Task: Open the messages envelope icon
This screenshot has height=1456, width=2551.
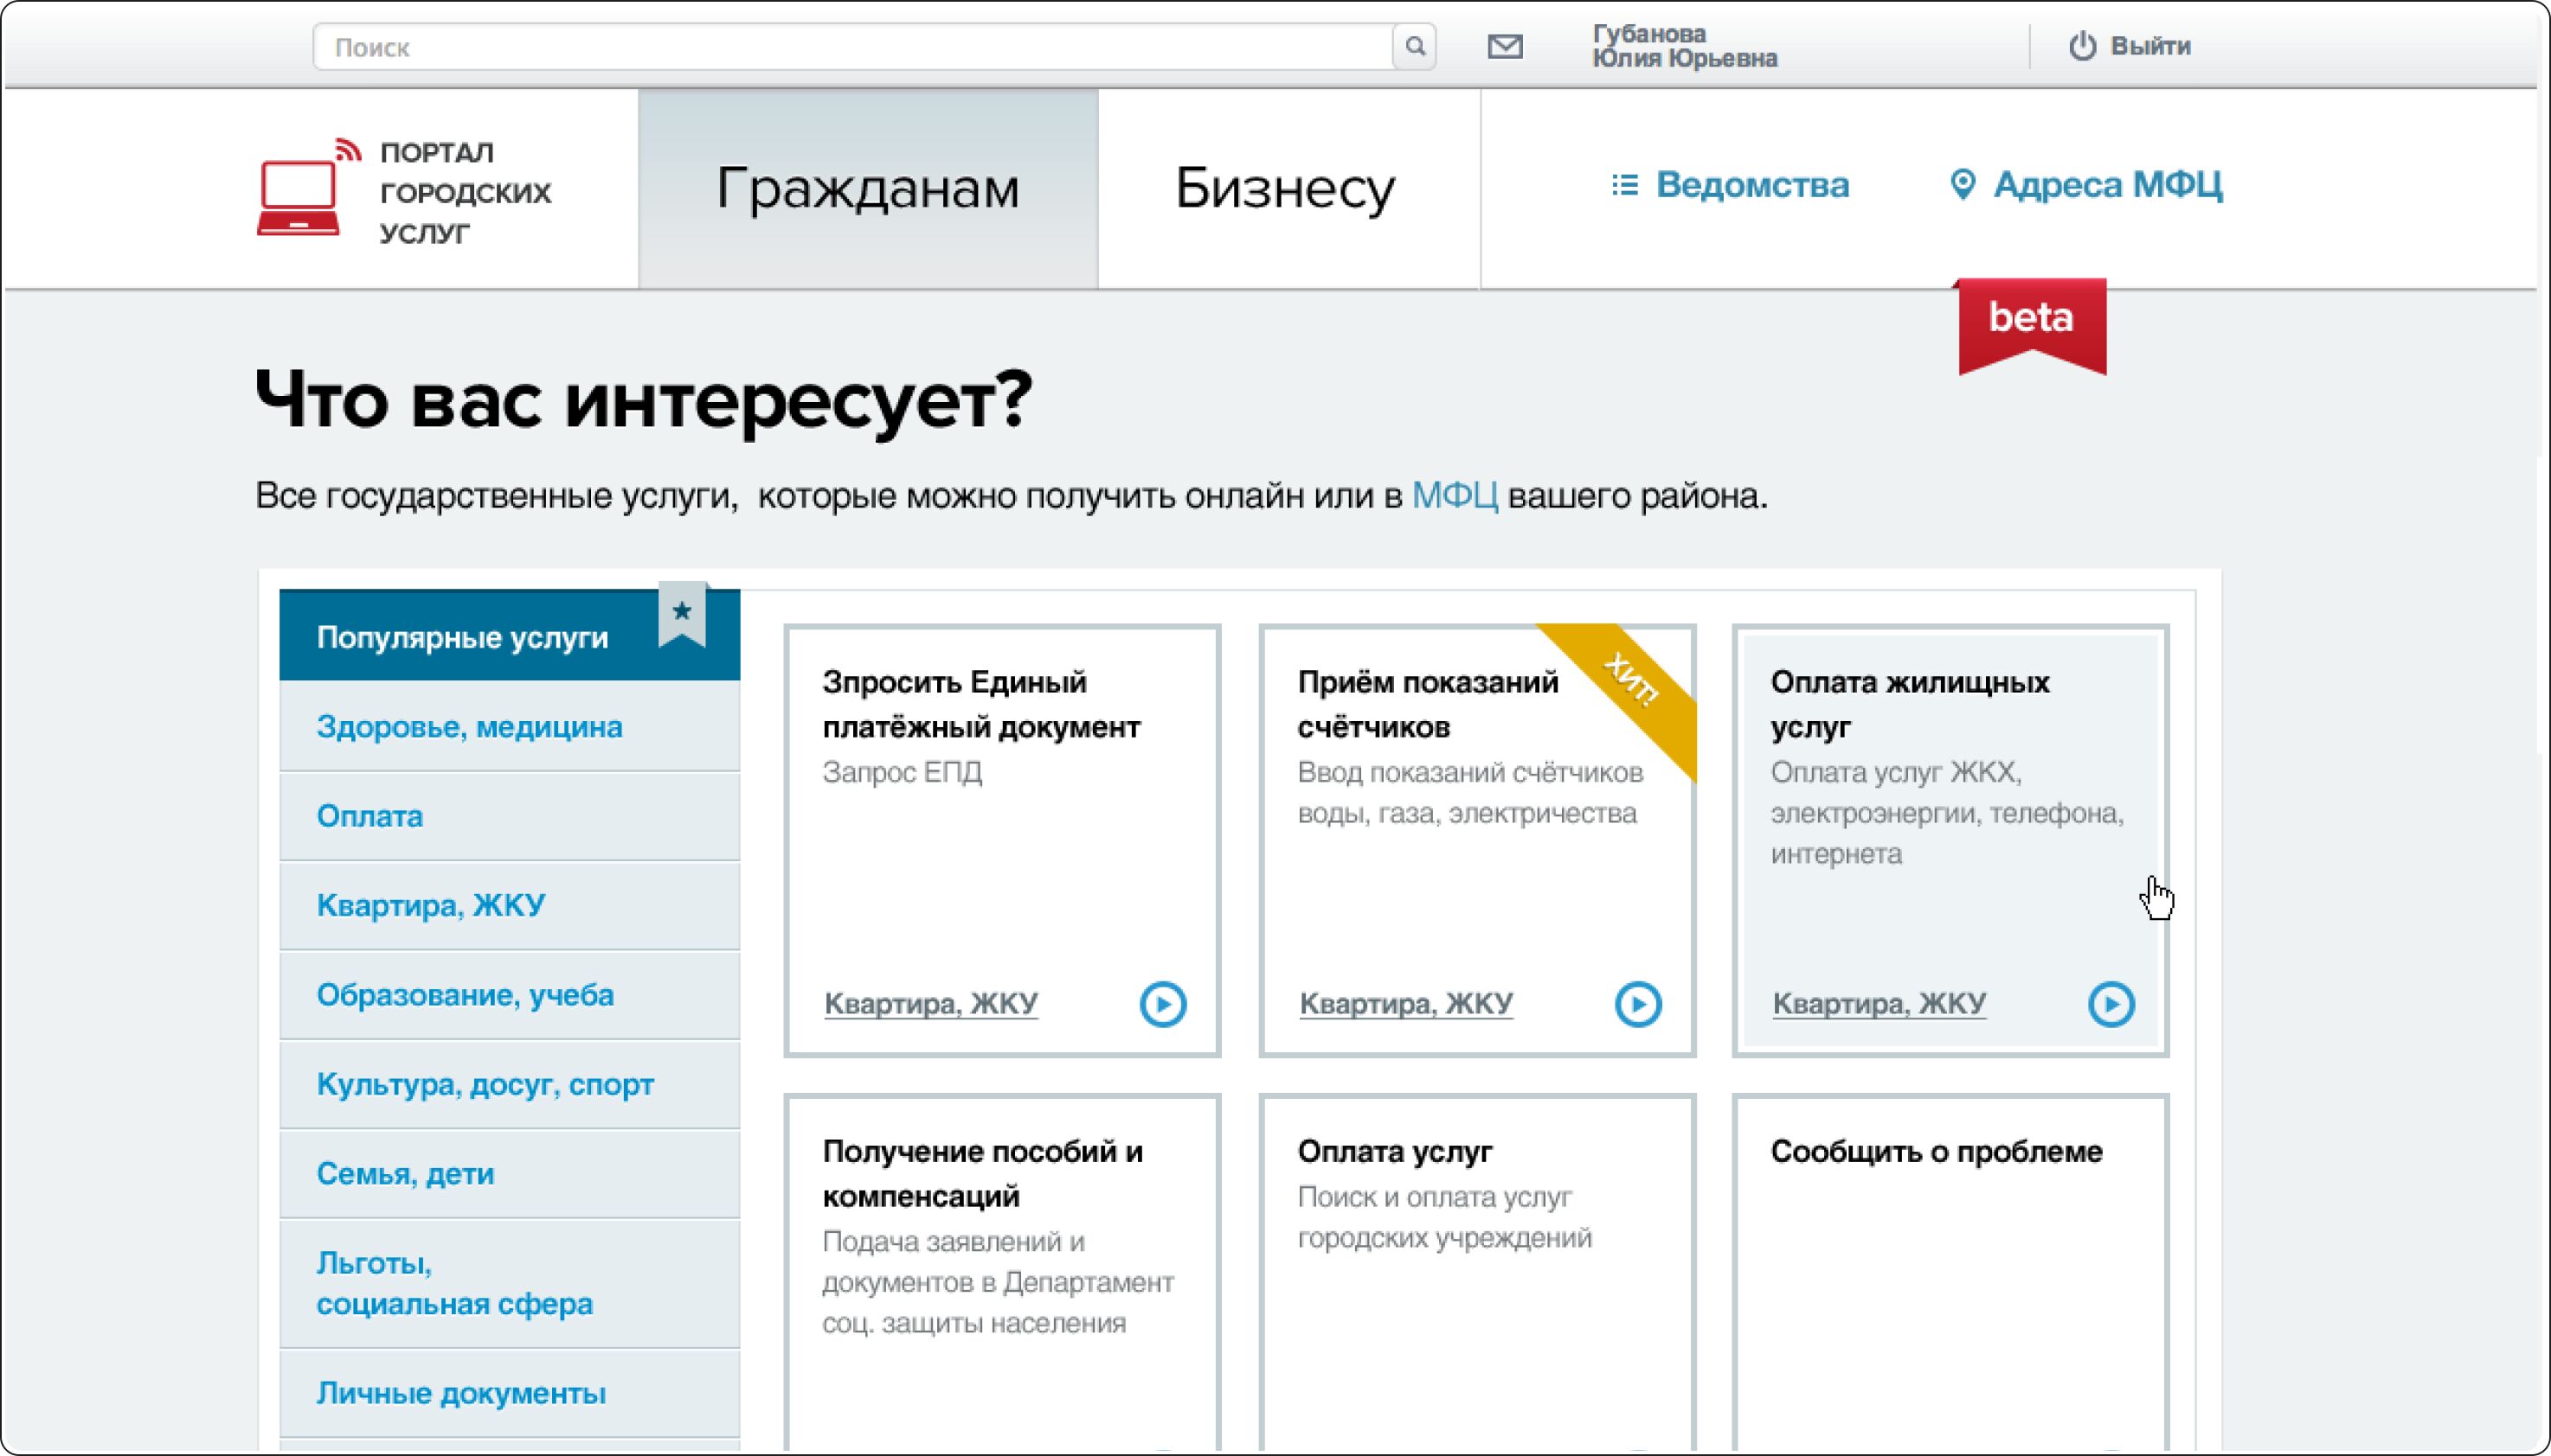Action: point(1504,46)
